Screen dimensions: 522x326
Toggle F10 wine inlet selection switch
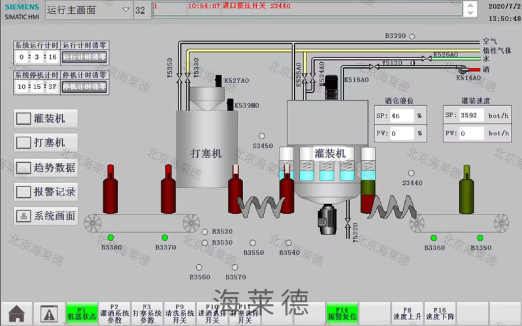click(212, 313)
